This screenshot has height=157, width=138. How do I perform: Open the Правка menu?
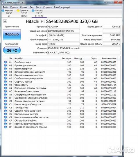click(14, 7)
